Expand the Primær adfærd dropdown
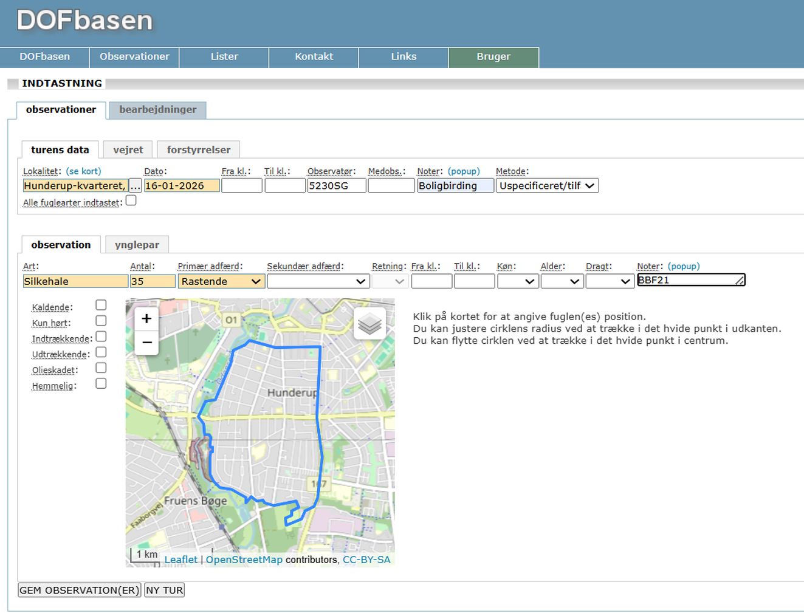This screenshot has width=804, height=616. click(x=221, y=281)
